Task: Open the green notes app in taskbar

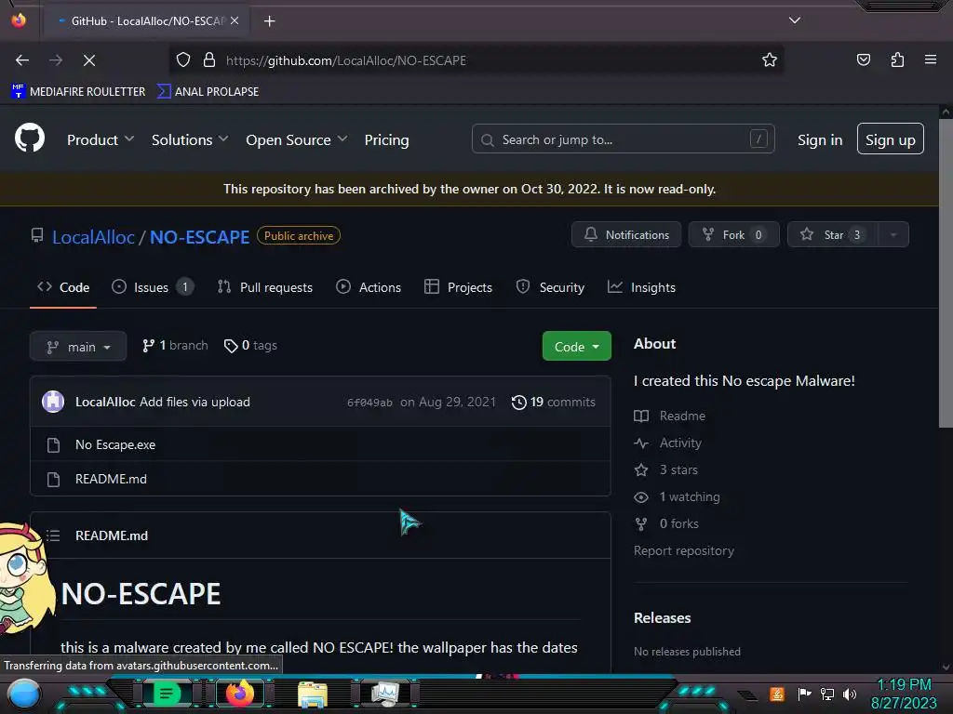Action: [x=166, y=694]
